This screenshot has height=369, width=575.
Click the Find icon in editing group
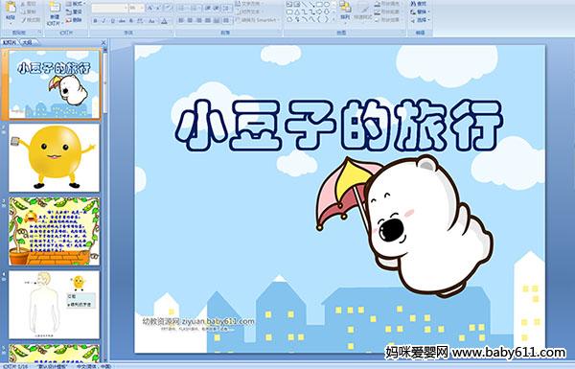419,4
